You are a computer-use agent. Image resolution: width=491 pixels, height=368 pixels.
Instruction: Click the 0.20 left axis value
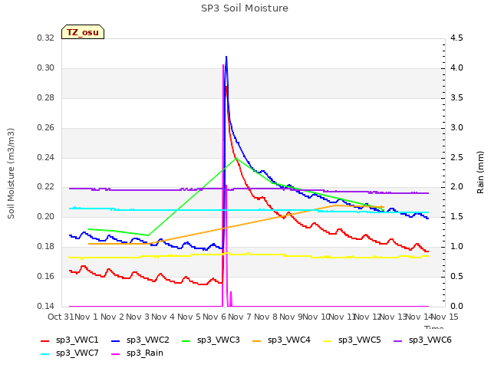pyautogui.click(x=46, y=217)
